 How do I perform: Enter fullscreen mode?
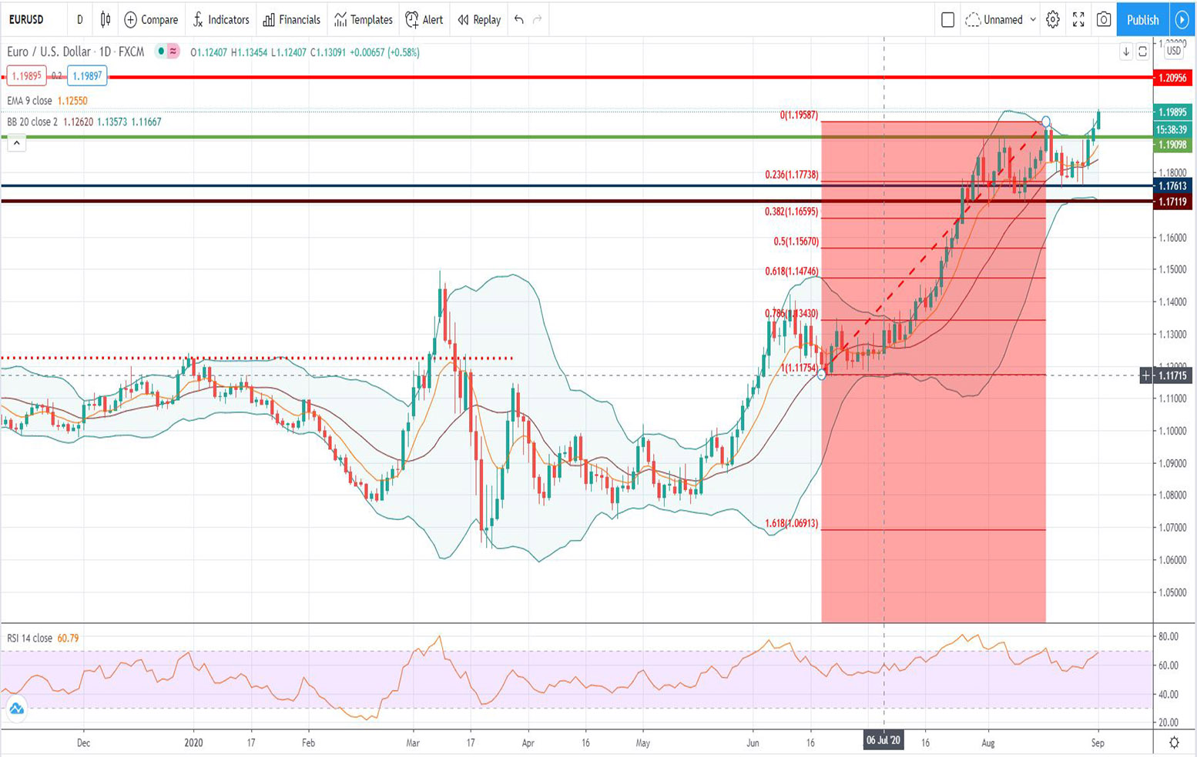1078,20
